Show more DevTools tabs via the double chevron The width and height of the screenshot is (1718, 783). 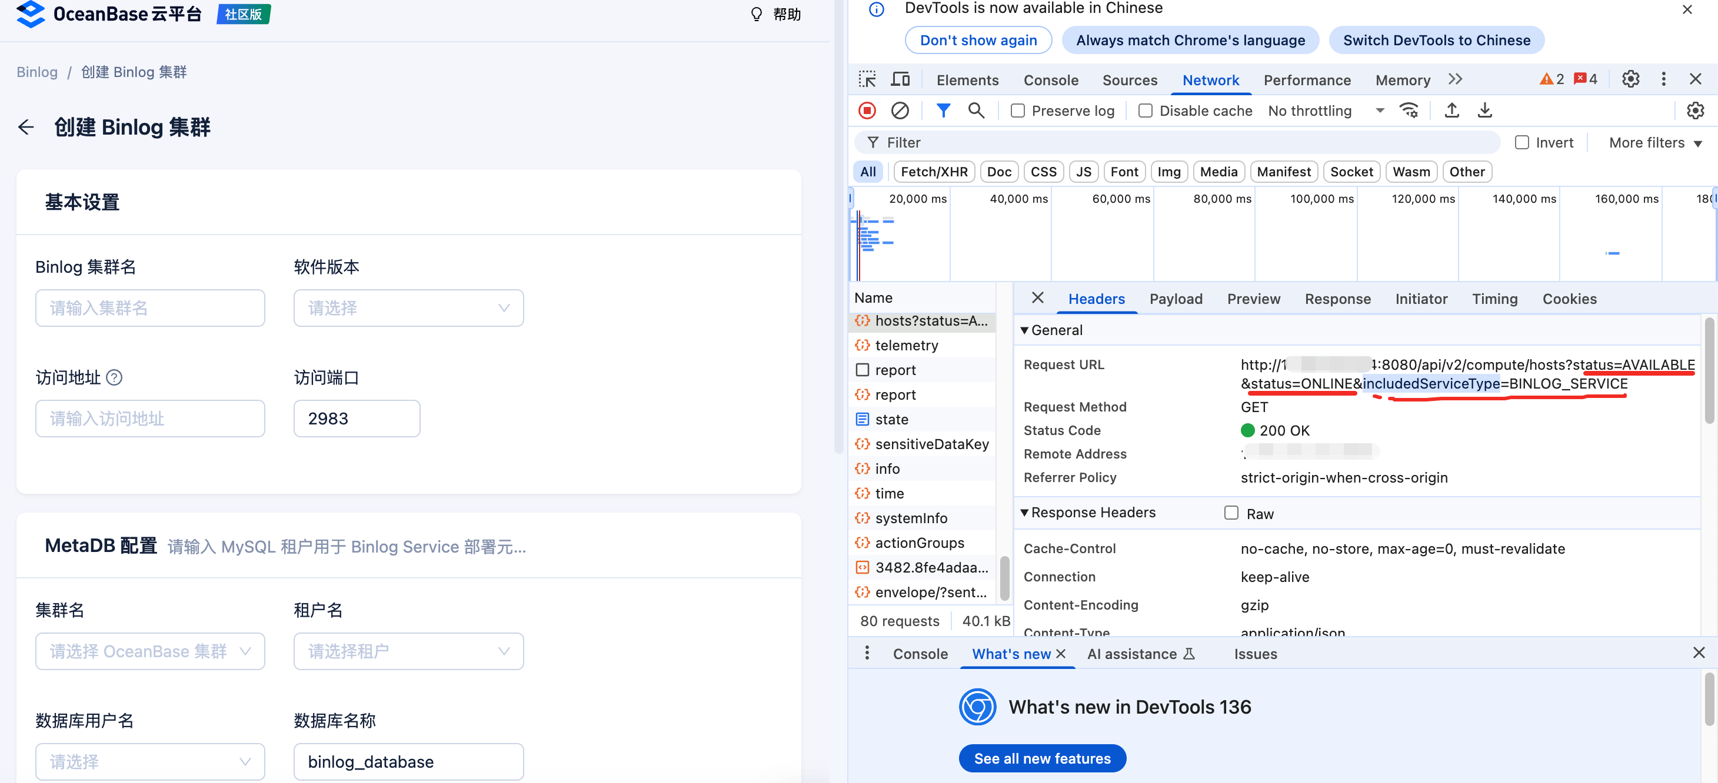(1455, 80)
